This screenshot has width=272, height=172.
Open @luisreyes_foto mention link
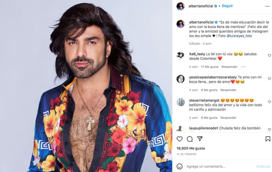(x=239, y=36)
